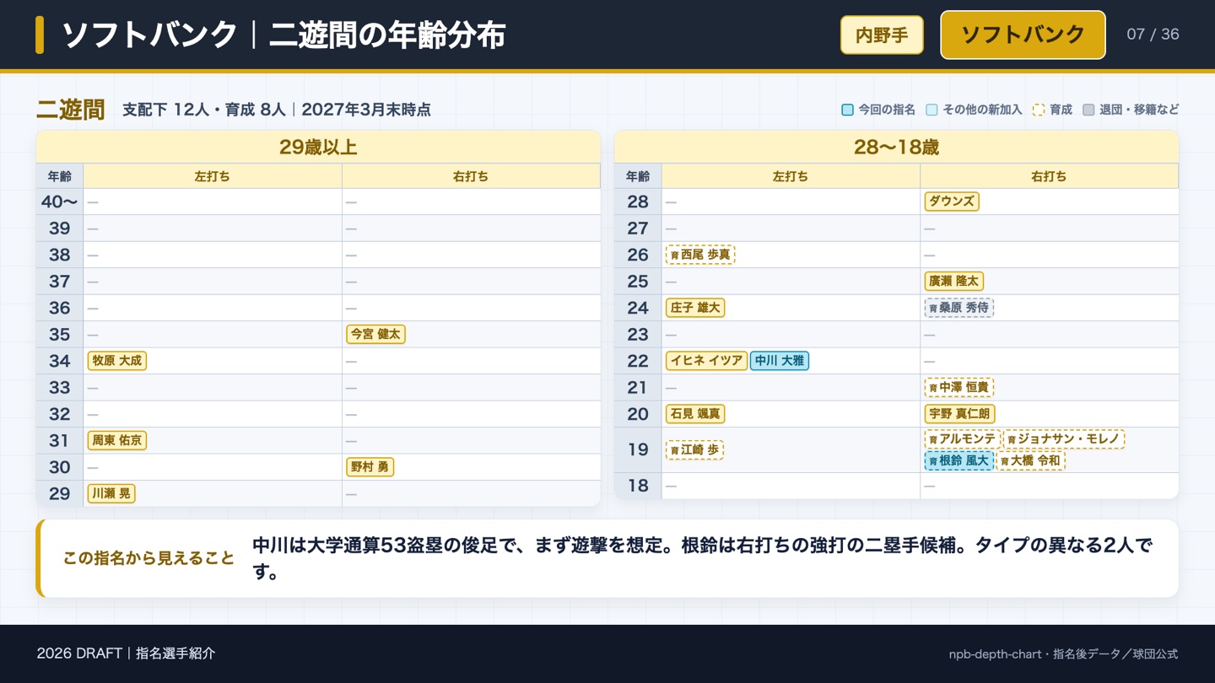Click the 今回の指名 legend swatch
1215x683 pixels.
(x=848, y=110)
